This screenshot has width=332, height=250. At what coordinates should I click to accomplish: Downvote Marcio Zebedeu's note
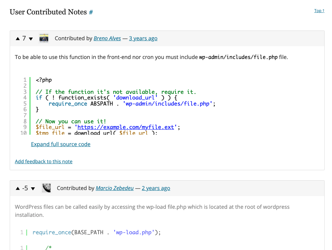pos(33,189)
